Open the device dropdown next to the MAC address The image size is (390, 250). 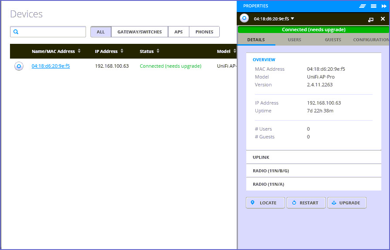(293, 19)
